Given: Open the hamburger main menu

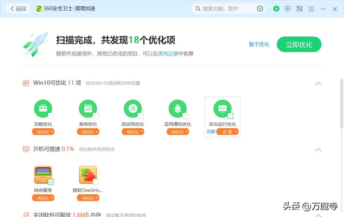Looking at the screenshot, I should (x=311, y=9).
